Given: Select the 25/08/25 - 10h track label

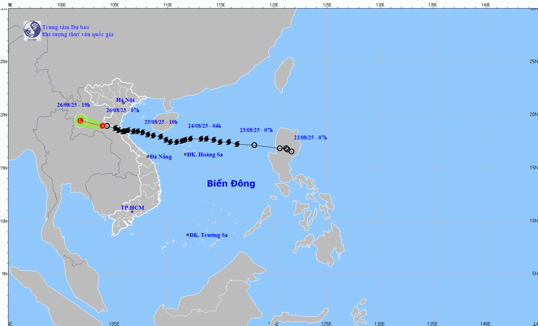Looking at the screenshot, I should tap(161, 122).
